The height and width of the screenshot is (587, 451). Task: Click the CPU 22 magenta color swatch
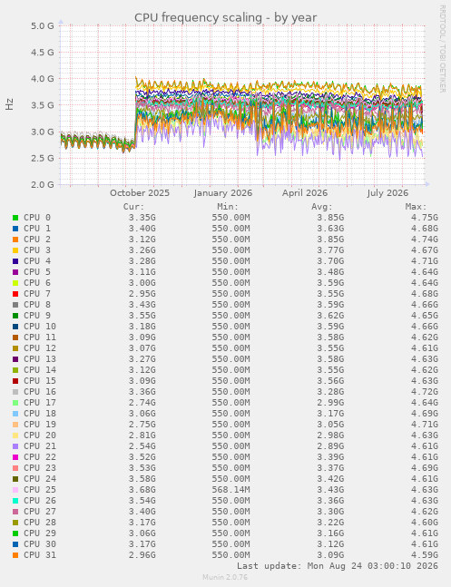(15, 456)
